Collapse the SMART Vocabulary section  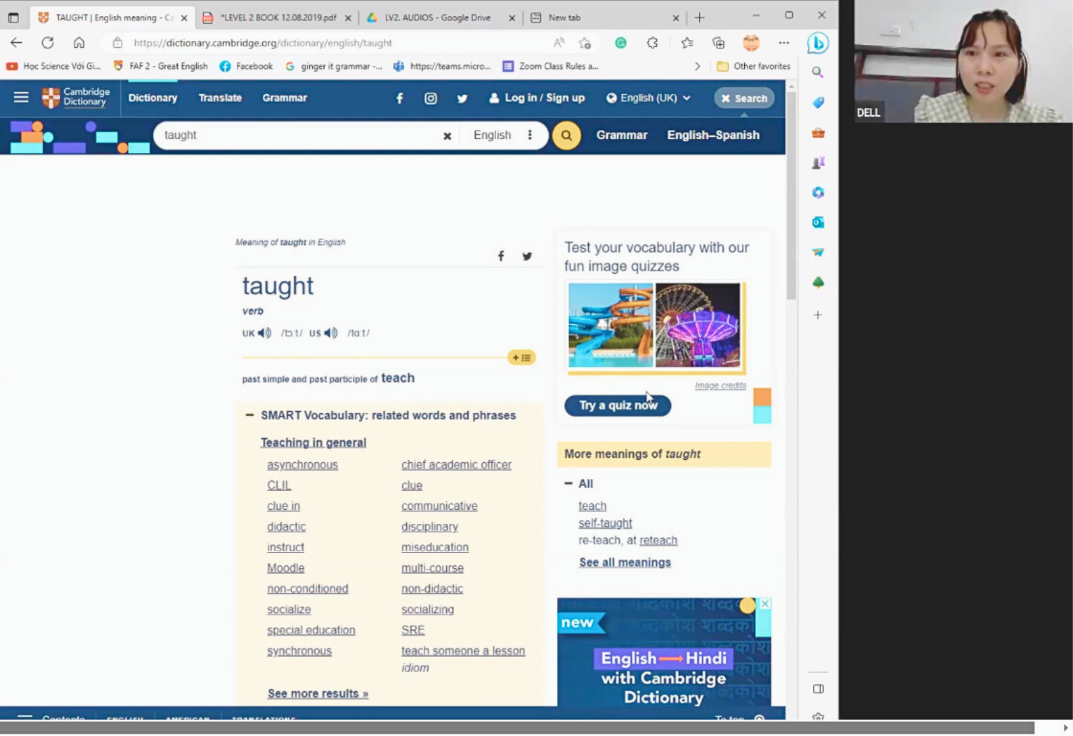click(x=249, y=416)
